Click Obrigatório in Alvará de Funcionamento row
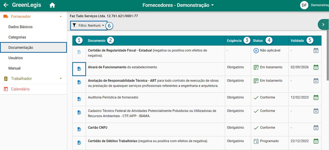The image size is (329, 150). [235, 67]
